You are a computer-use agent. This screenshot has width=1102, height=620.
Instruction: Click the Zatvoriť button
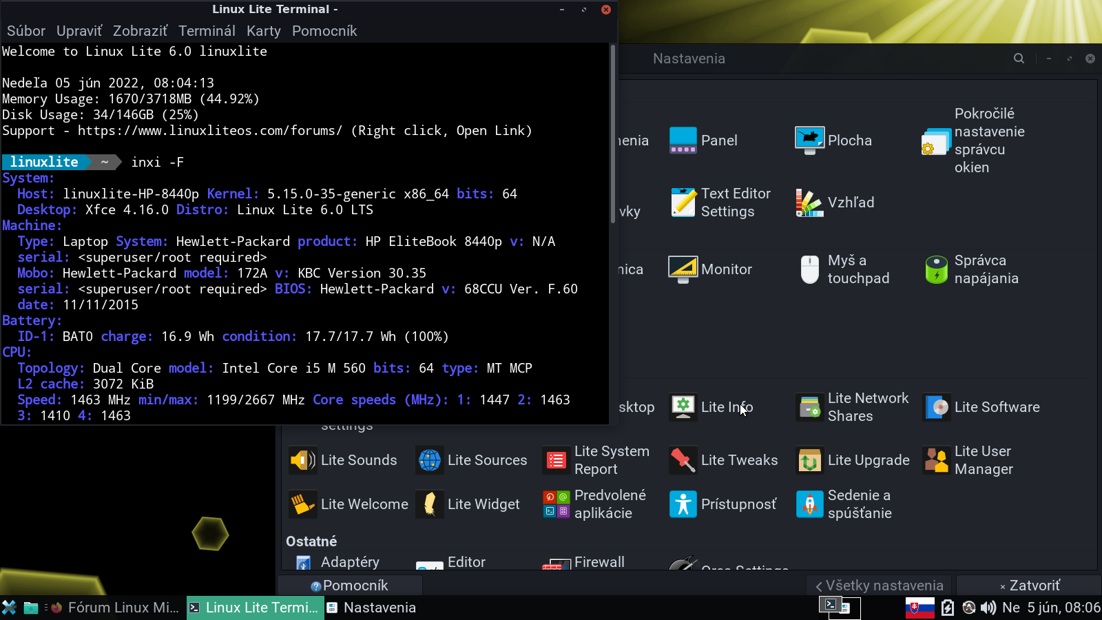coord(1029,586)
